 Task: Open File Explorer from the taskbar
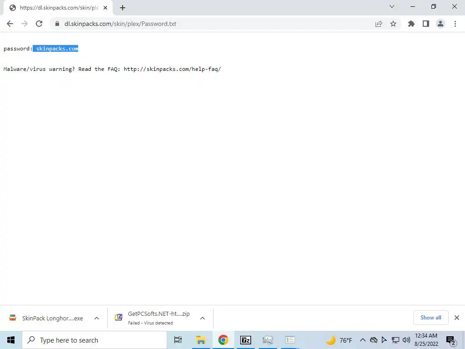coord(201,340)
